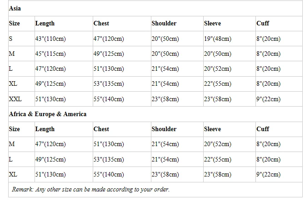
Task: Select the 43"(110cm) length cell
Action: coord(50,39)
